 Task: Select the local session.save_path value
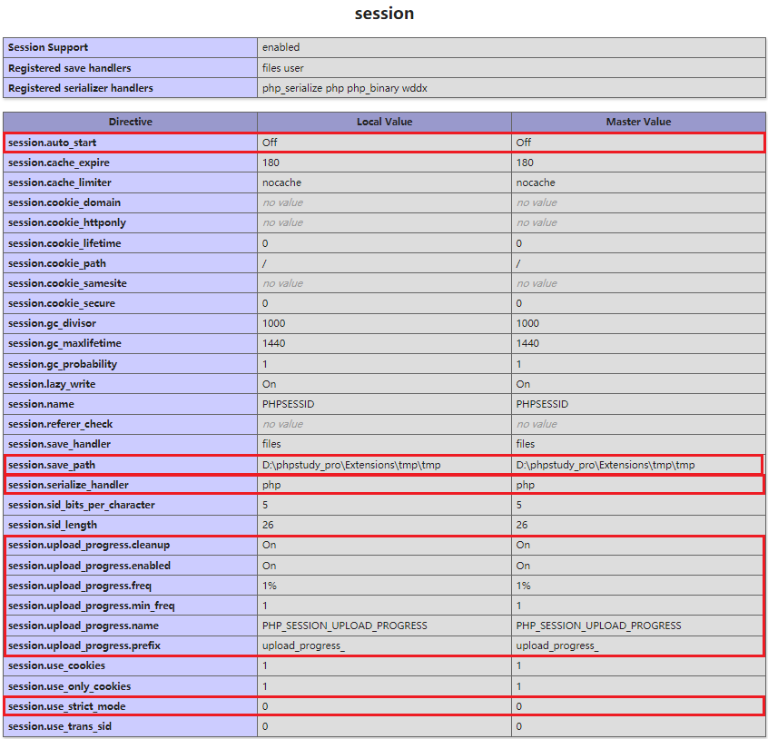(351, 465)
